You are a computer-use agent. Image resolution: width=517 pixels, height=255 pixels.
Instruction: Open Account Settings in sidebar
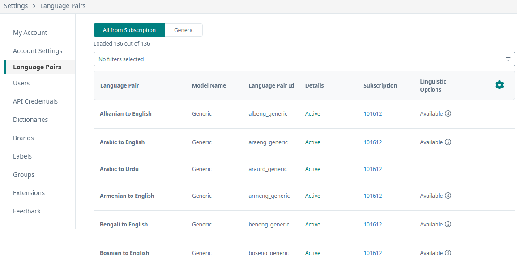pyautogui.click(x=38, y=51)
